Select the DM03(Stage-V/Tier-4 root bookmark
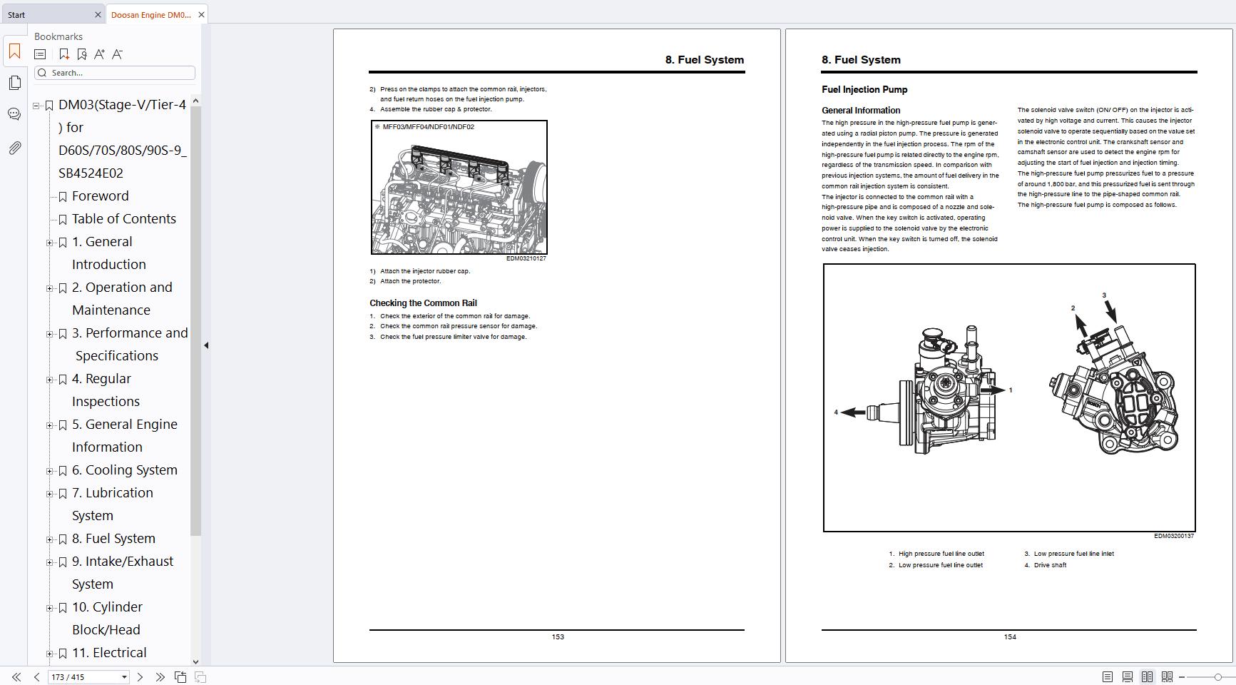This screenshot has height=685, width=1236. coord(122,138)
